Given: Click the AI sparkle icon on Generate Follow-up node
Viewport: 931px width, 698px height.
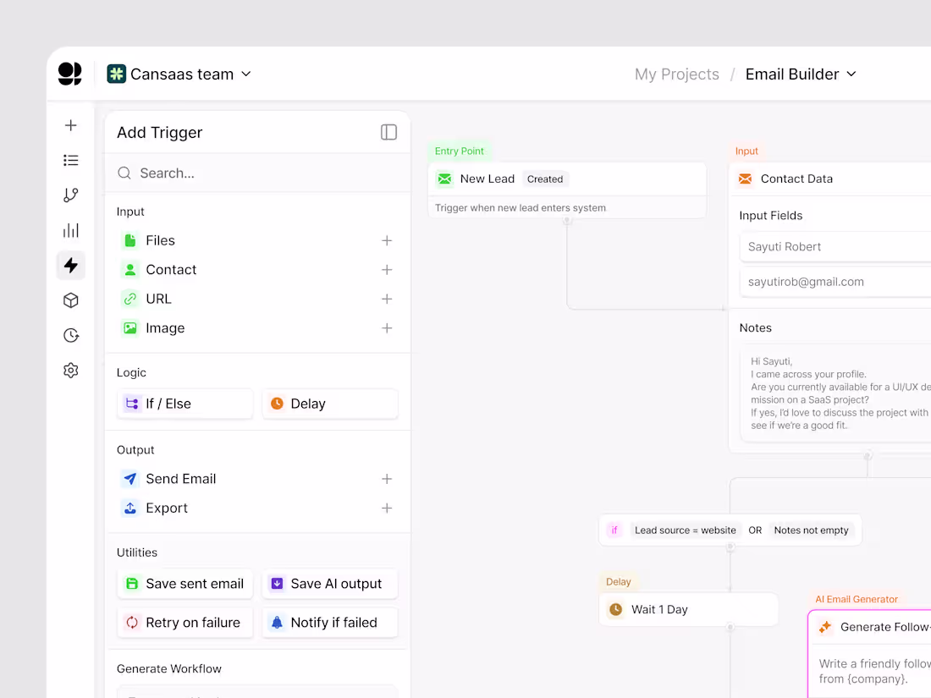Looking at the screenshot, I should coord(825,627).
